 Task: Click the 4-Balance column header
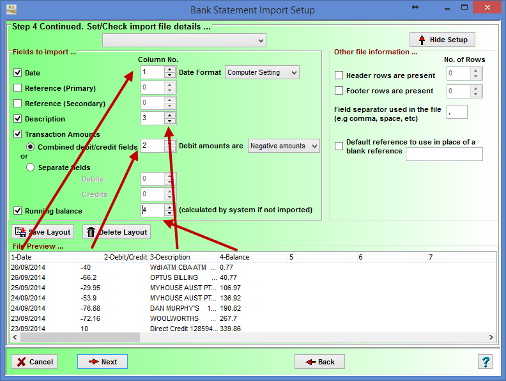pyautogui.click(x=253, y=257)
